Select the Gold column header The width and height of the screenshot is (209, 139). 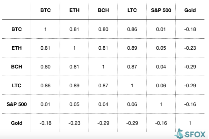pyautogui.click(x=190, y=10)
